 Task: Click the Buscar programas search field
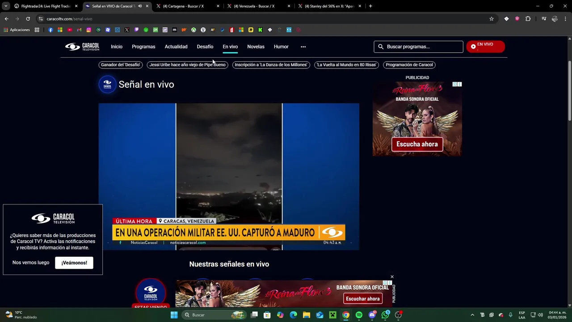click(418, 47)
